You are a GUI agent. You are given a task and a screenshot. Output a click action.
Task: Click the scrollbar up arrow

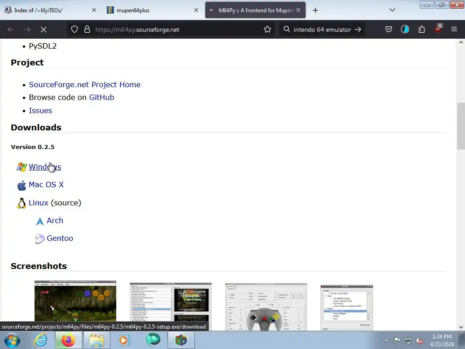pyautogui.click(x=461, y=42)
